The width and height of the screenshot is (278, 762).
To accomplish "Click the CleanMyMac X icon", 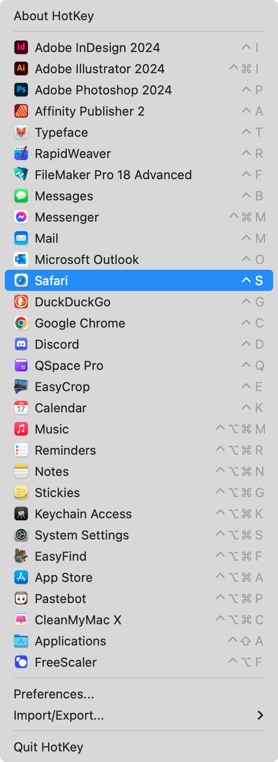I will click(21, 620).
